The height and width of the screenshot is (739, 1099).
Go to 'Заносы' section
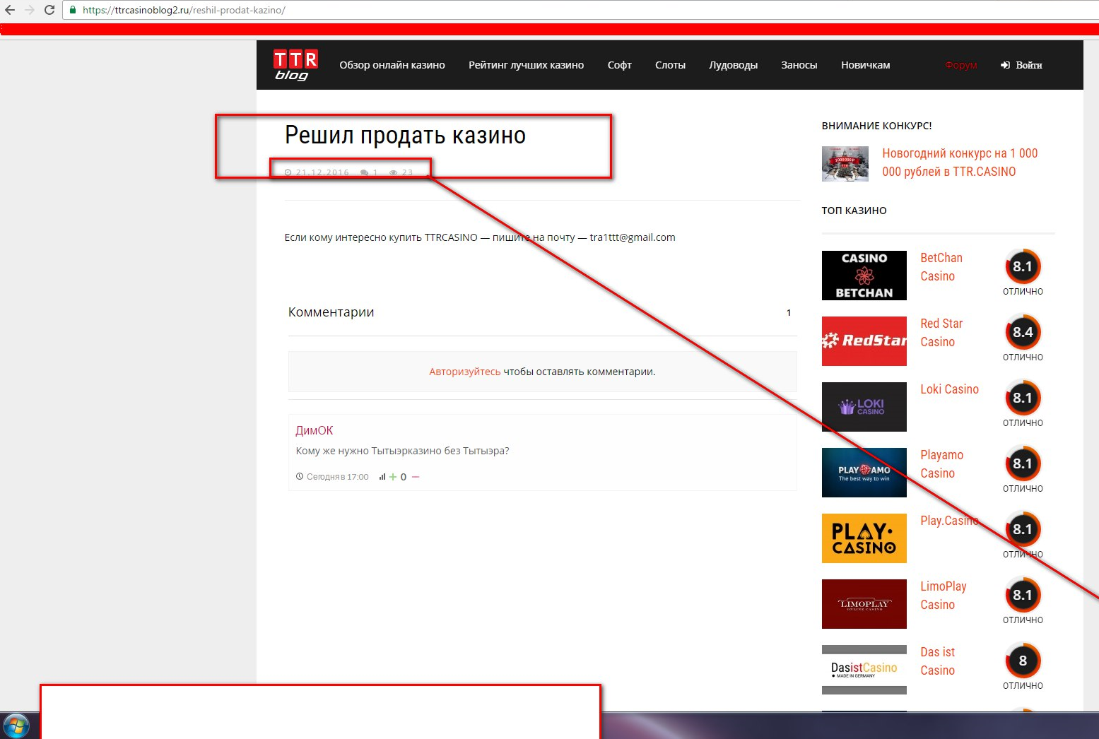(x=799, y=65)
